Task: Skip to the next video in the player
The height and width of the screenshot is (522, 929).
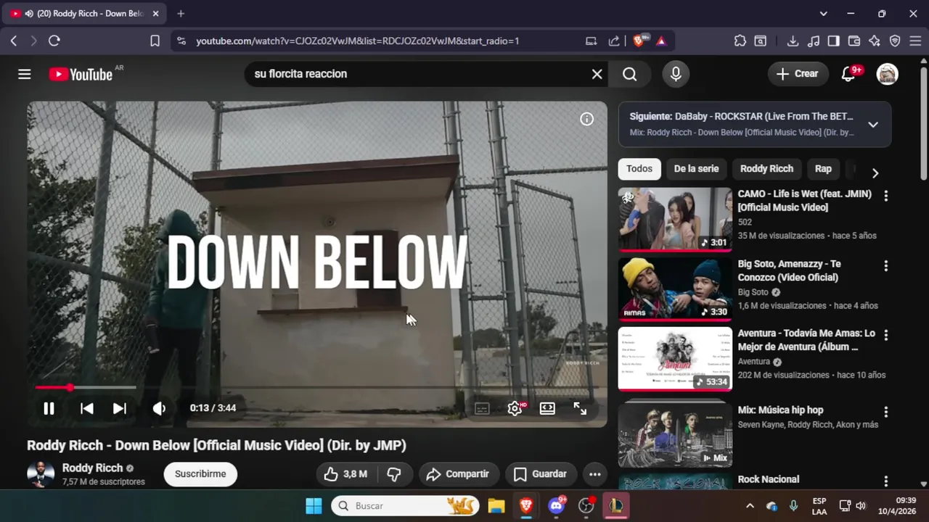Action: [120, 408]
